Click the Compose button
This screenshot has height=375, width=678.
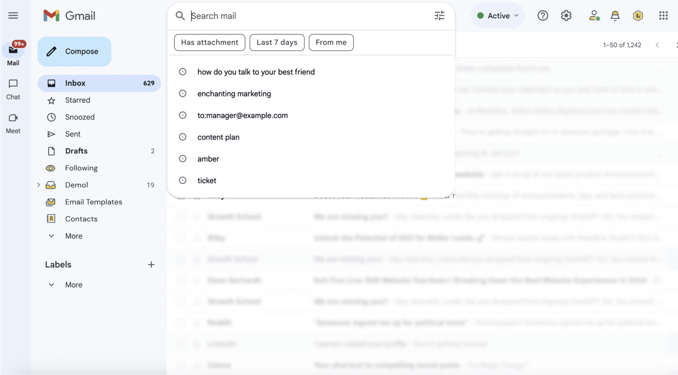click(x=74, y=51)
